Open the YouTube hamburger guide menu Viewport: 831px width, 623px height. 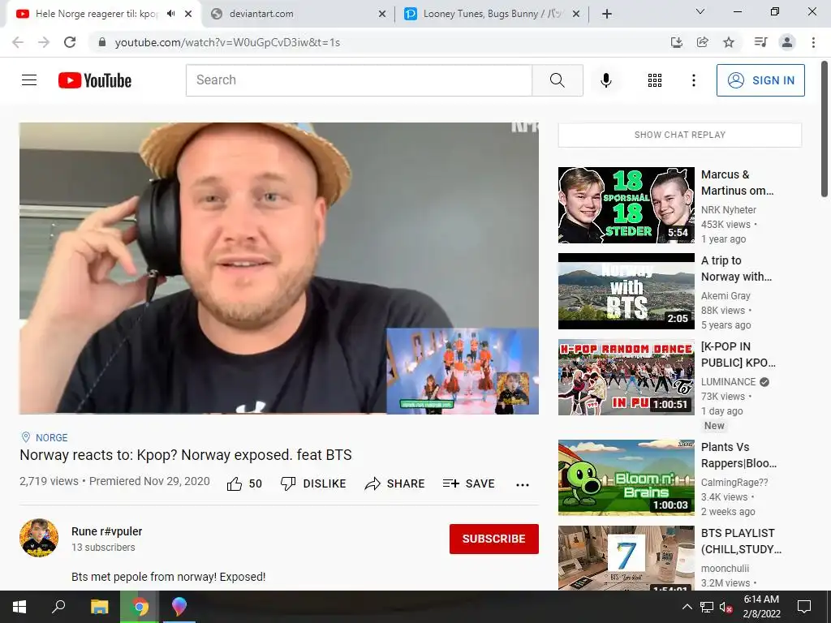pyautogui.click(x=29, y=80)
